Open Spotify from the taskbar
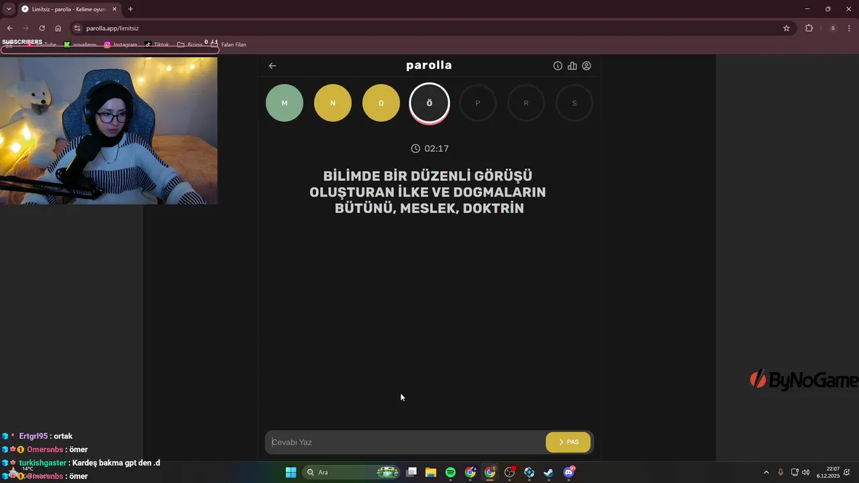Viewport: 859px width, 483px height. tap(450, 472)
